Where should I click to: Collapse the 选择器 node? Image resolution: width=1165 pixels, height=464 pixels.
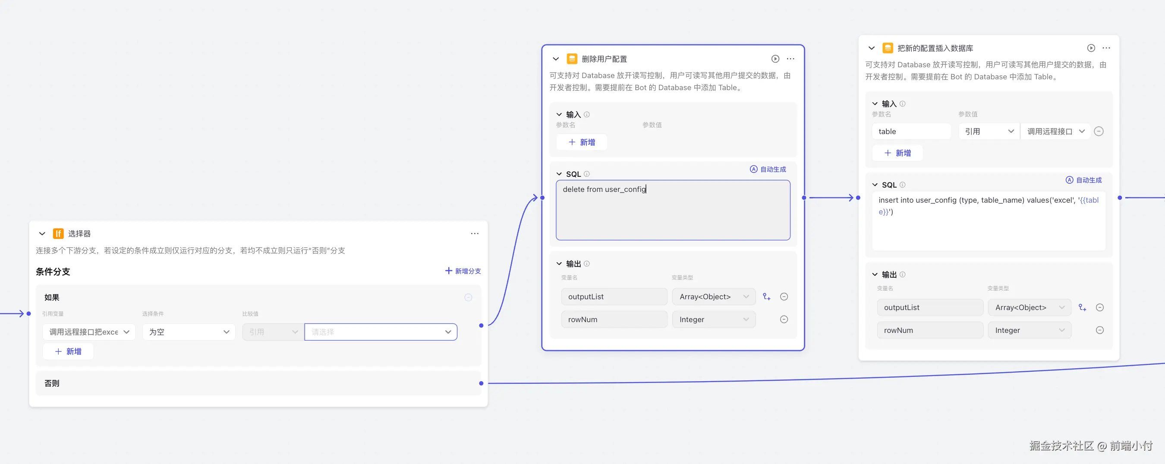42,234
